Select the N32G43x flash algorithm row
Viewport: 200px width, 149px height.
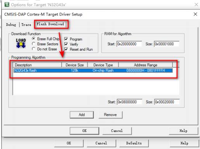(x=93, y=70)
